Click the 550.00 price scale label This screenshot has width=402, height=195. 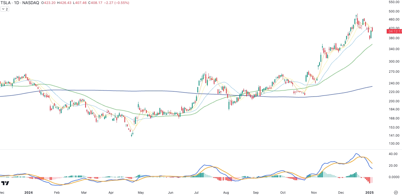point(394,2)
